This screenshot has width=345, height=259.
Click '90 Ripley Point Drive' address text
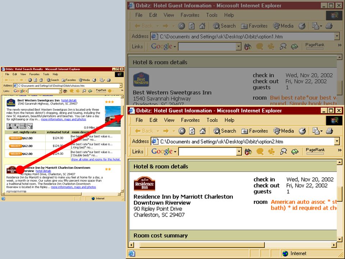click(x=158, y=209)
